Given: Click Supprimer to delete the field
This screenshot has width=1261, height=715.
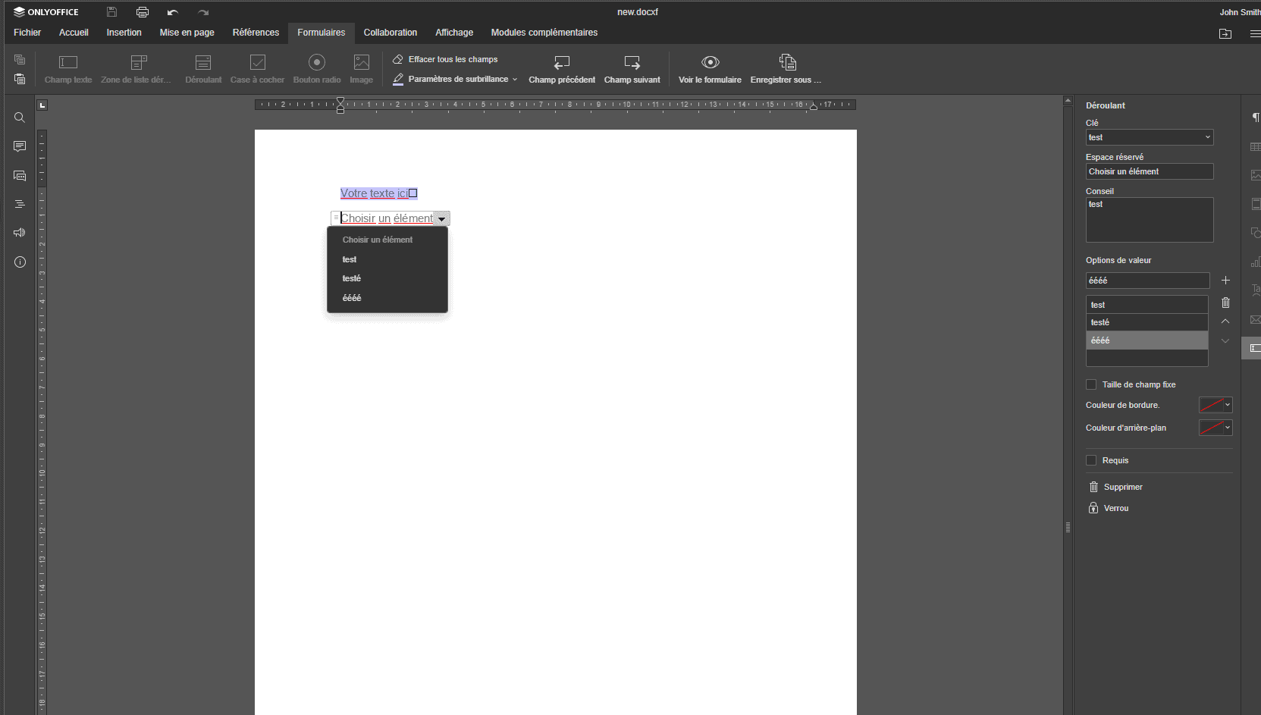Looking at the screenshot, I should pos(1115,487).
